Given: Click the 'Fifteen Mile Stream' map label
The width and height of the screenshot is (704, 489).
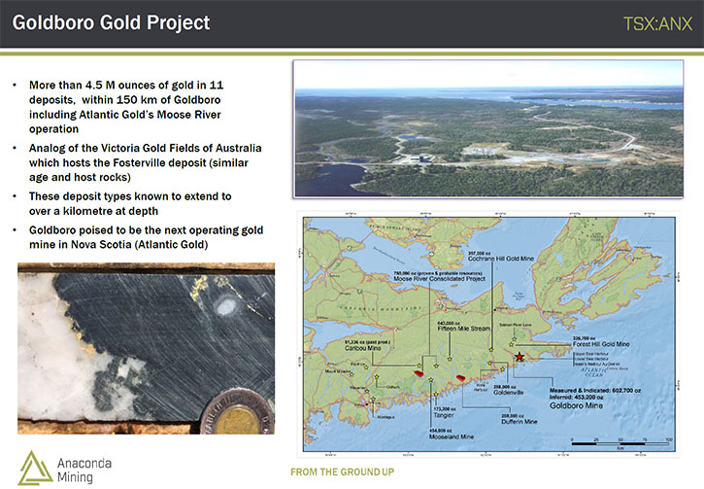Looking at the screenshot, I should coord(464,329).
